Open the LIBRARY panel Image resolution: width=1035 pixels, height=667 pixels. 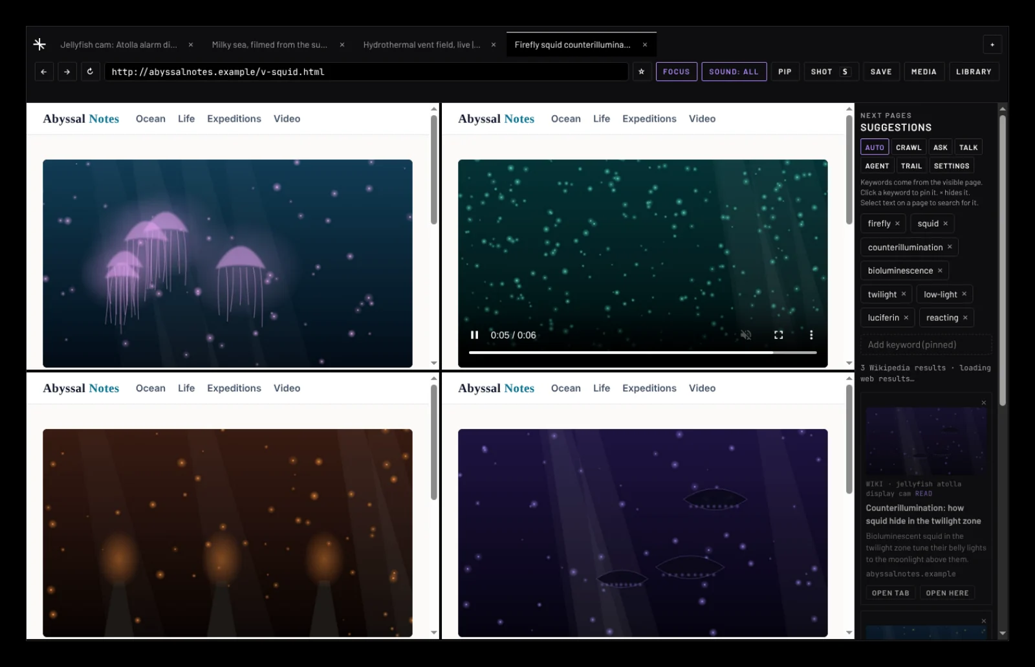974,72
